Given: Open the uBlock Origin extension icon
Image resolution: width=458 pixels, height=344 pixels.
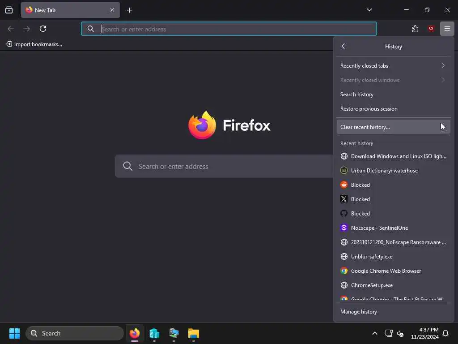Looking at the screenshot, I should (x=431, y=29).
